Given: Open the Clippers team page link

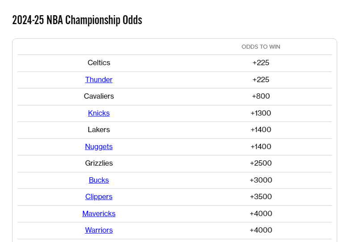Looking at the screenshot, I should pyautogui.click(x=99, y=196).
